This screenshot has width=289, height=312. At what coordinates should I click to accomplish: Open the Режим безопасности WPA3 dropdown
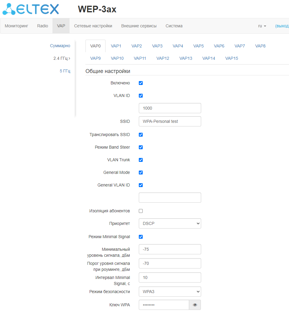point(170,292)
